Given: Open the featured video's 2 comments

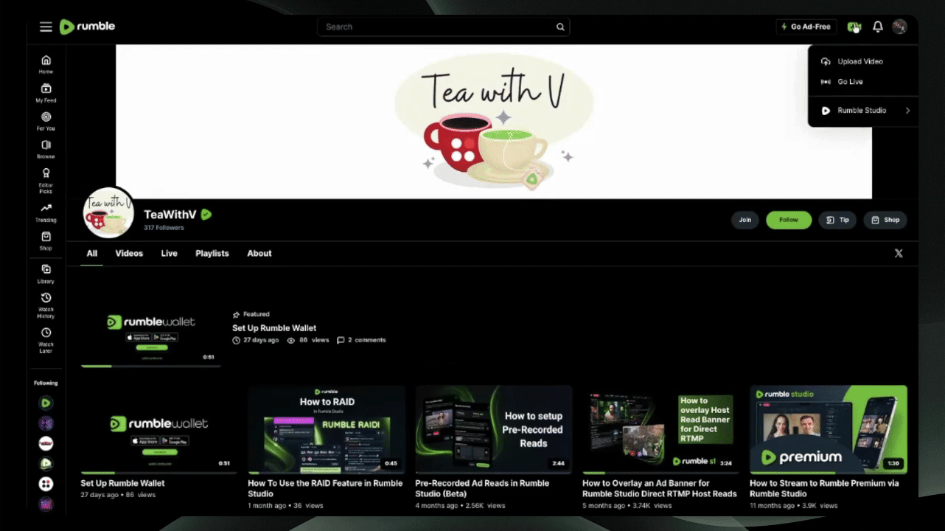Looking at the screenshot, I should point(361,340).
